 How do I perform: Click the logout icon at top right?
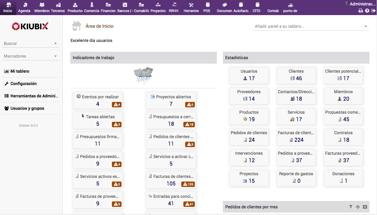pyautogui.click(x=373, y=11)
